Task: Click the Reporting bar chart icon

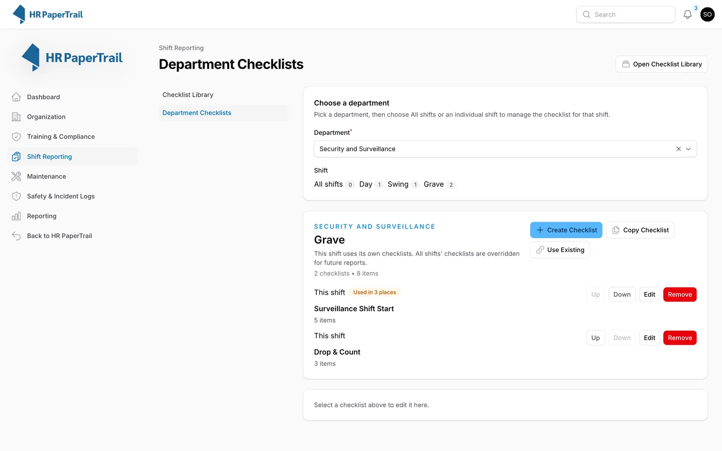Action: coord(17,216)
